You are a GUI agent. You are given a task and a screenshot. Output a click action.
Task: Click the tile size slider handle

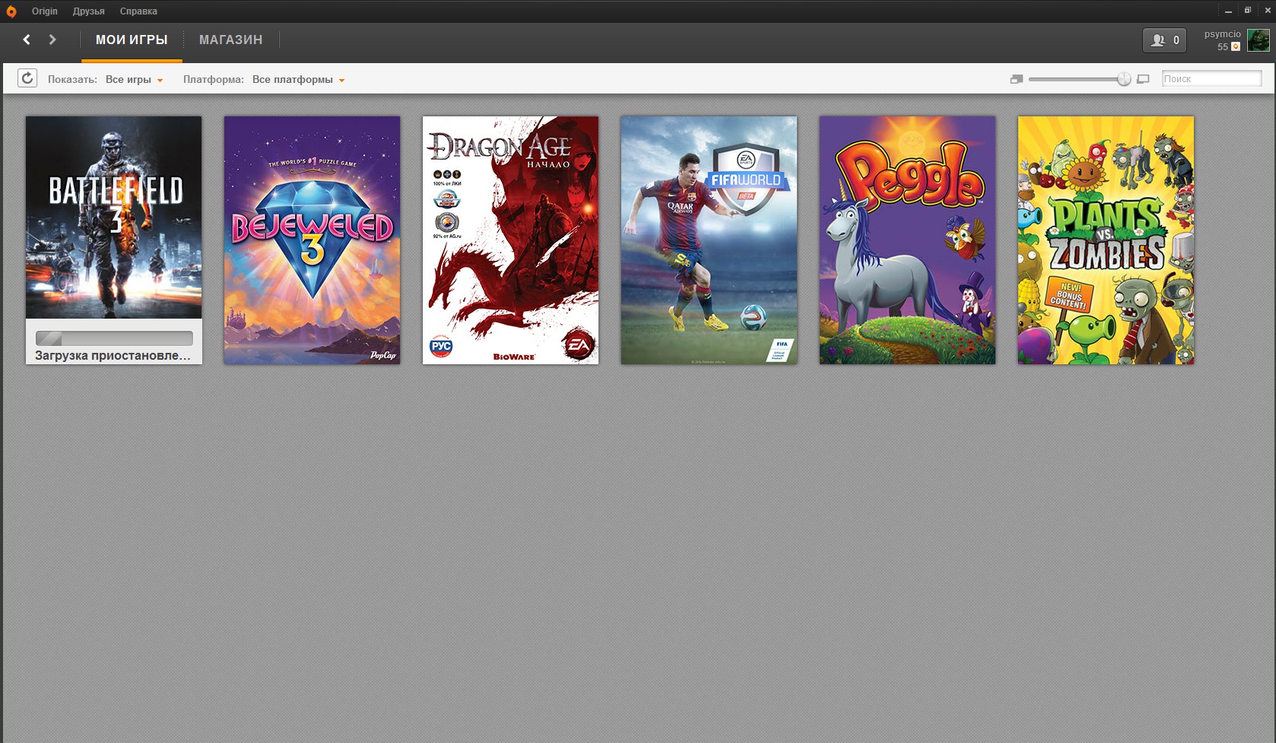click(x=1124, y=79)
